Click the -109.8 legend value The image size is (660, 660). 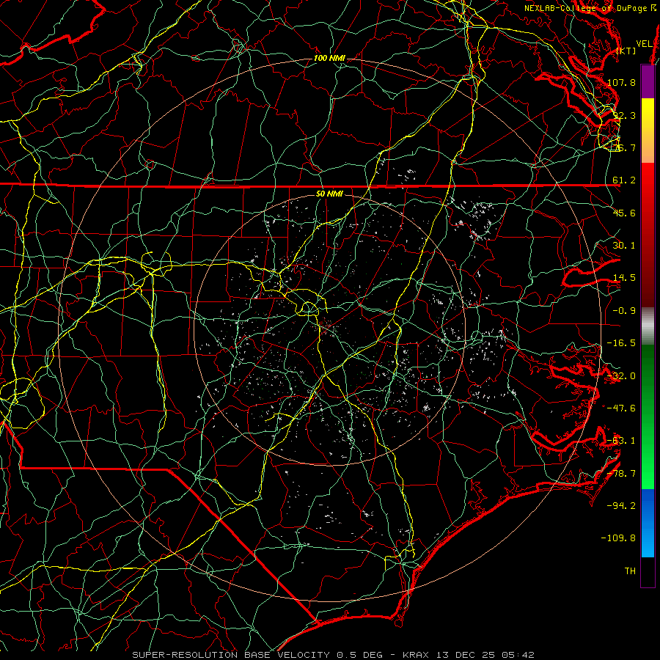coord(619,538)
